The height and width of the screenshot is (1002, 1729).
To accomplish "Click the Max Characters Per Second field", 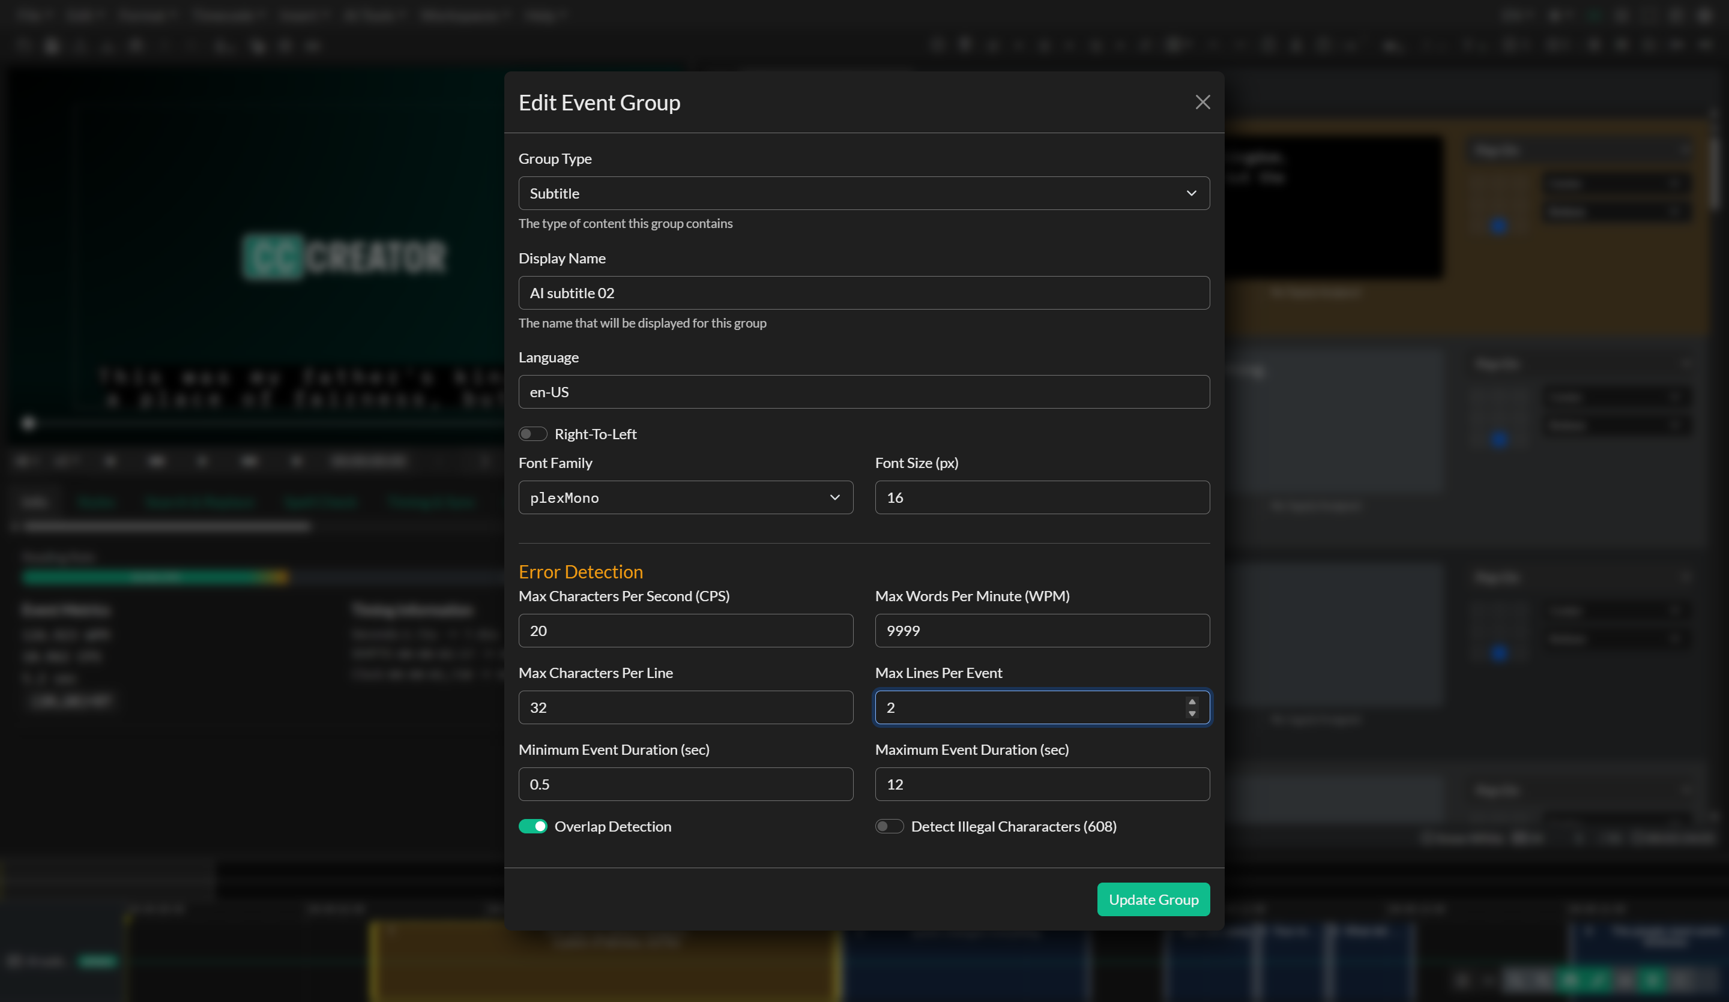I will click(x=686, y=630).
